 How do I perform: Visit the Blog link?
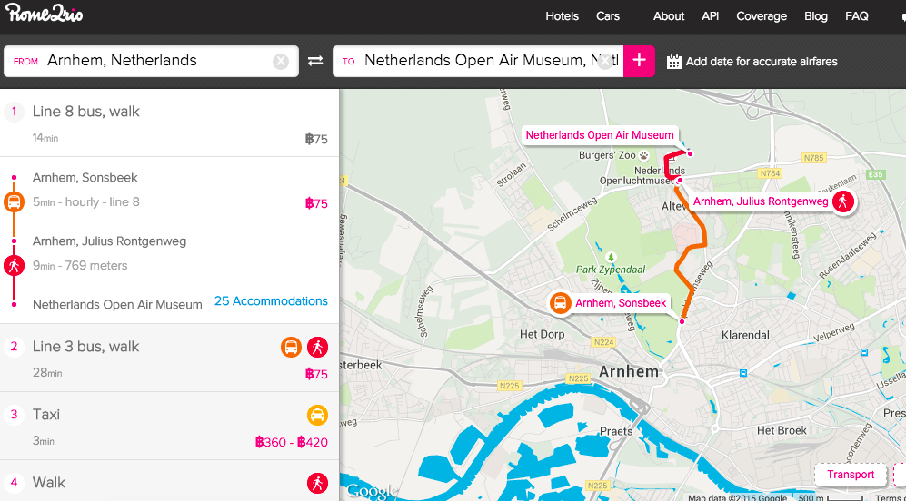coord(816,16)
